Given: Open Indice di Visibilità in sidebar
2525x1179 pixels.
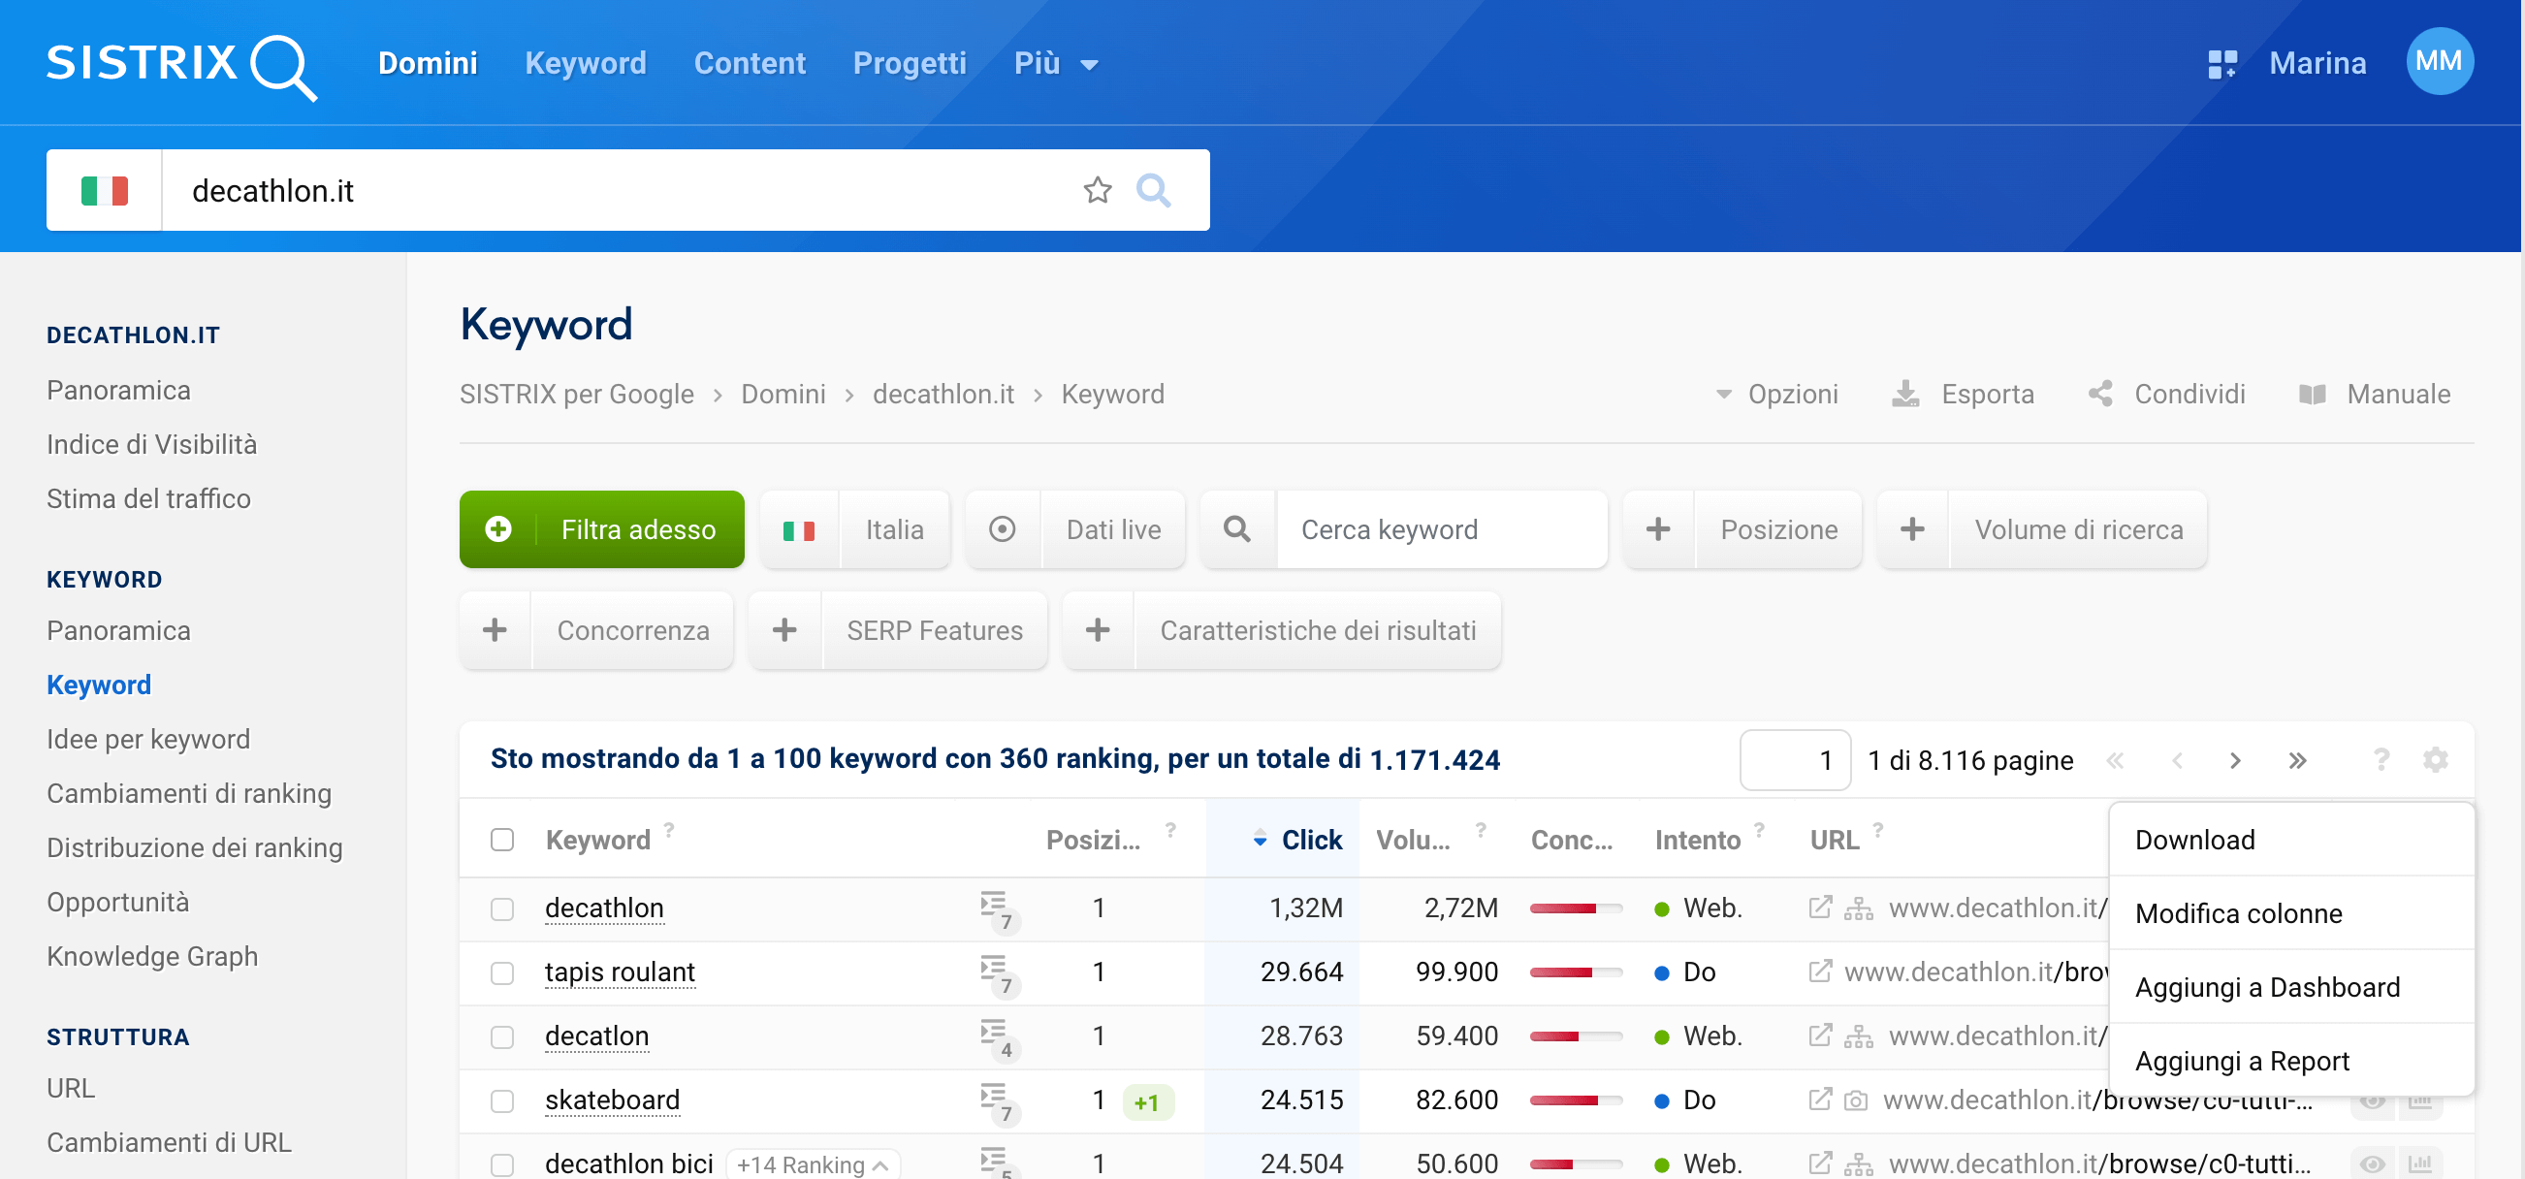Looking at the screenshot, I should coord(152,444).
